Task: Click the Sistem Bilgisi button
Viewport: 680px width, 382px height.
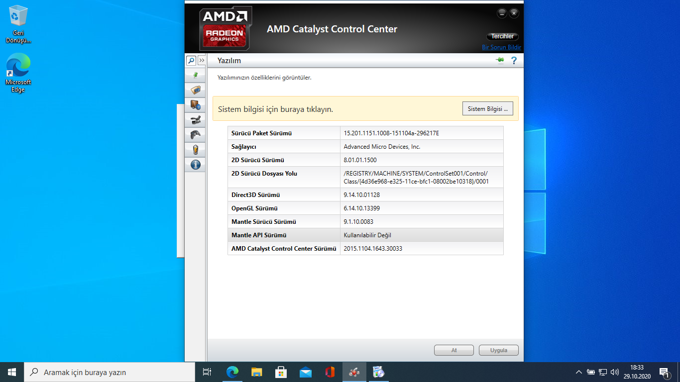Action: coord(488,109)
